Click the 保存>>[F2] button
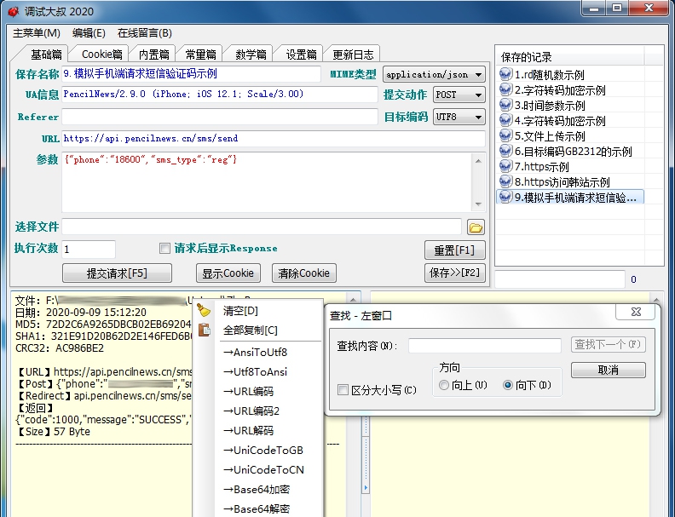675x517 pixels. point(454,273)
